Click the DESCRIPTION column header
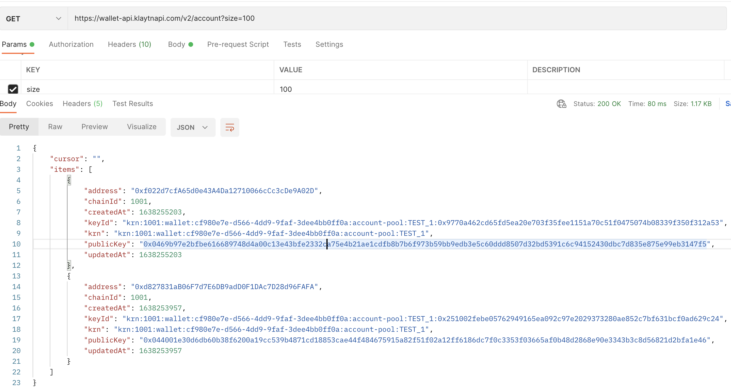Screen dimensions: 731x391 [x=556, y=70]
